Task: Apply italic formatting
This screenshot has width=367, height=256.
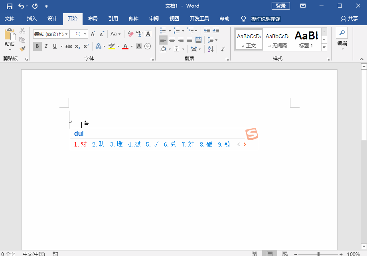Action: tap(45, 46)
